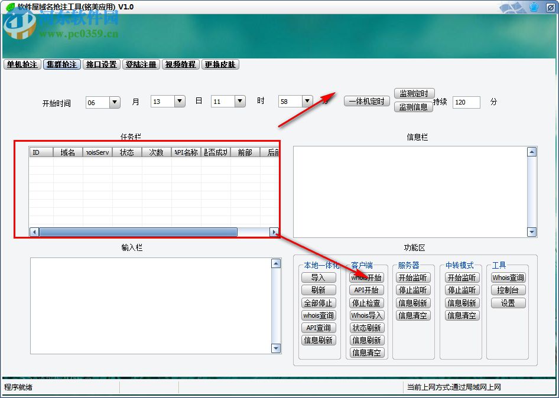Clear info with 信息清空 under 中转模式
The image size is (559, 398).
point(462,315)
